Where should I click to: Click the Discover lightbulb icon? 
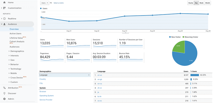pos(4,93)
